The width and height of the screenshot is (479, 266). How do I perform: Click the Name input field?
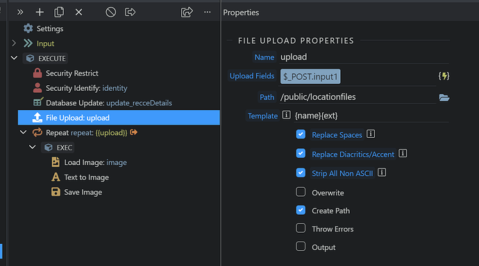[x=364, y=57]
